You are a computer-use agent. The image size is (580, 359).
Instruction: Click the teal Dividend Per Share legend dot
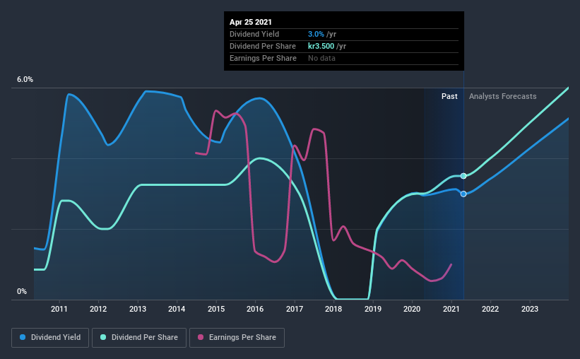pyautogui.click(x=103, y=337)
